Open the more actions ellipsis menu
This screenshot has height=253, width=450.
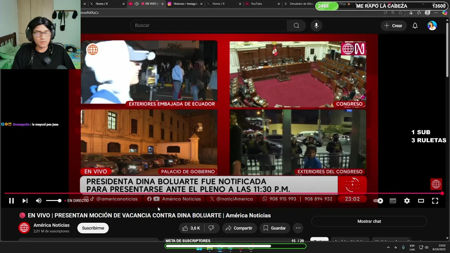coord(298,228)
